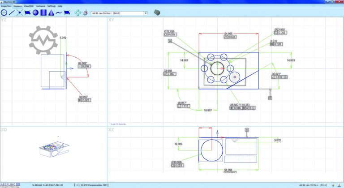344x188 pixels.
Task: Click datum A label in XY view
Action: click(x=170, y=41)
